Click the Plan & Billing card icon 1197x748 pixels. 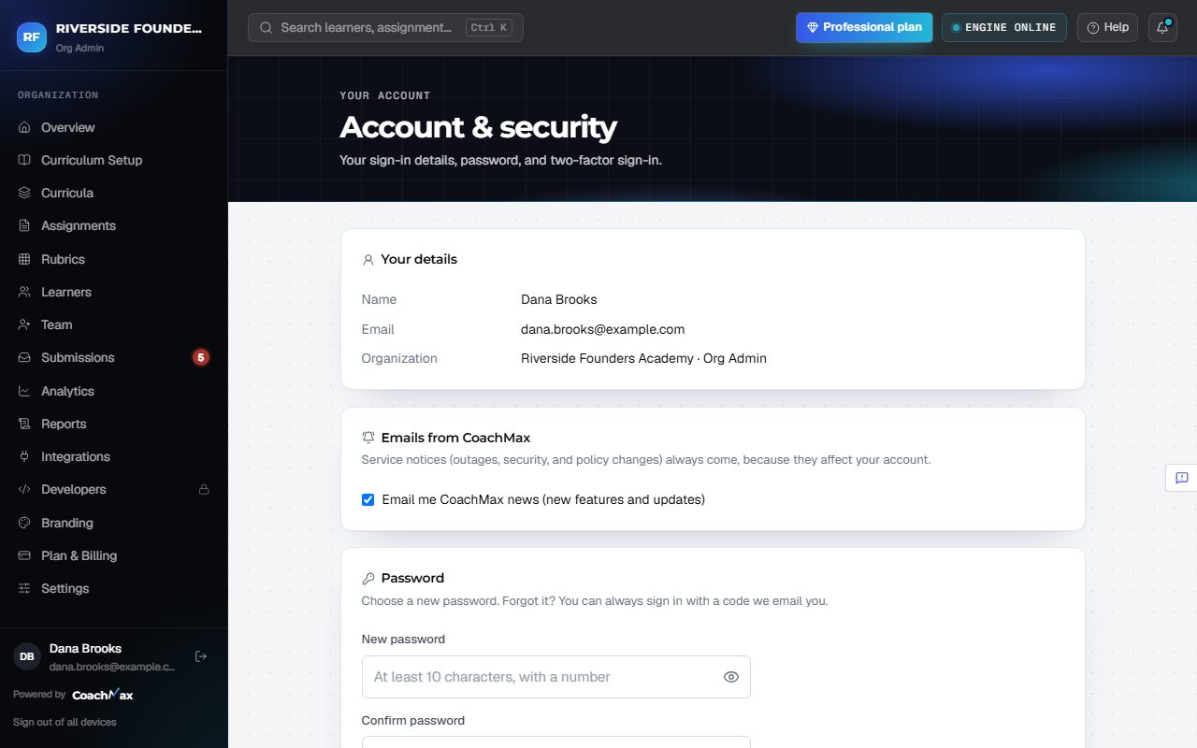(24, 555)
